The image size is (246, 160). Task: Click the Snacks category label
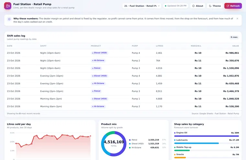180,154
